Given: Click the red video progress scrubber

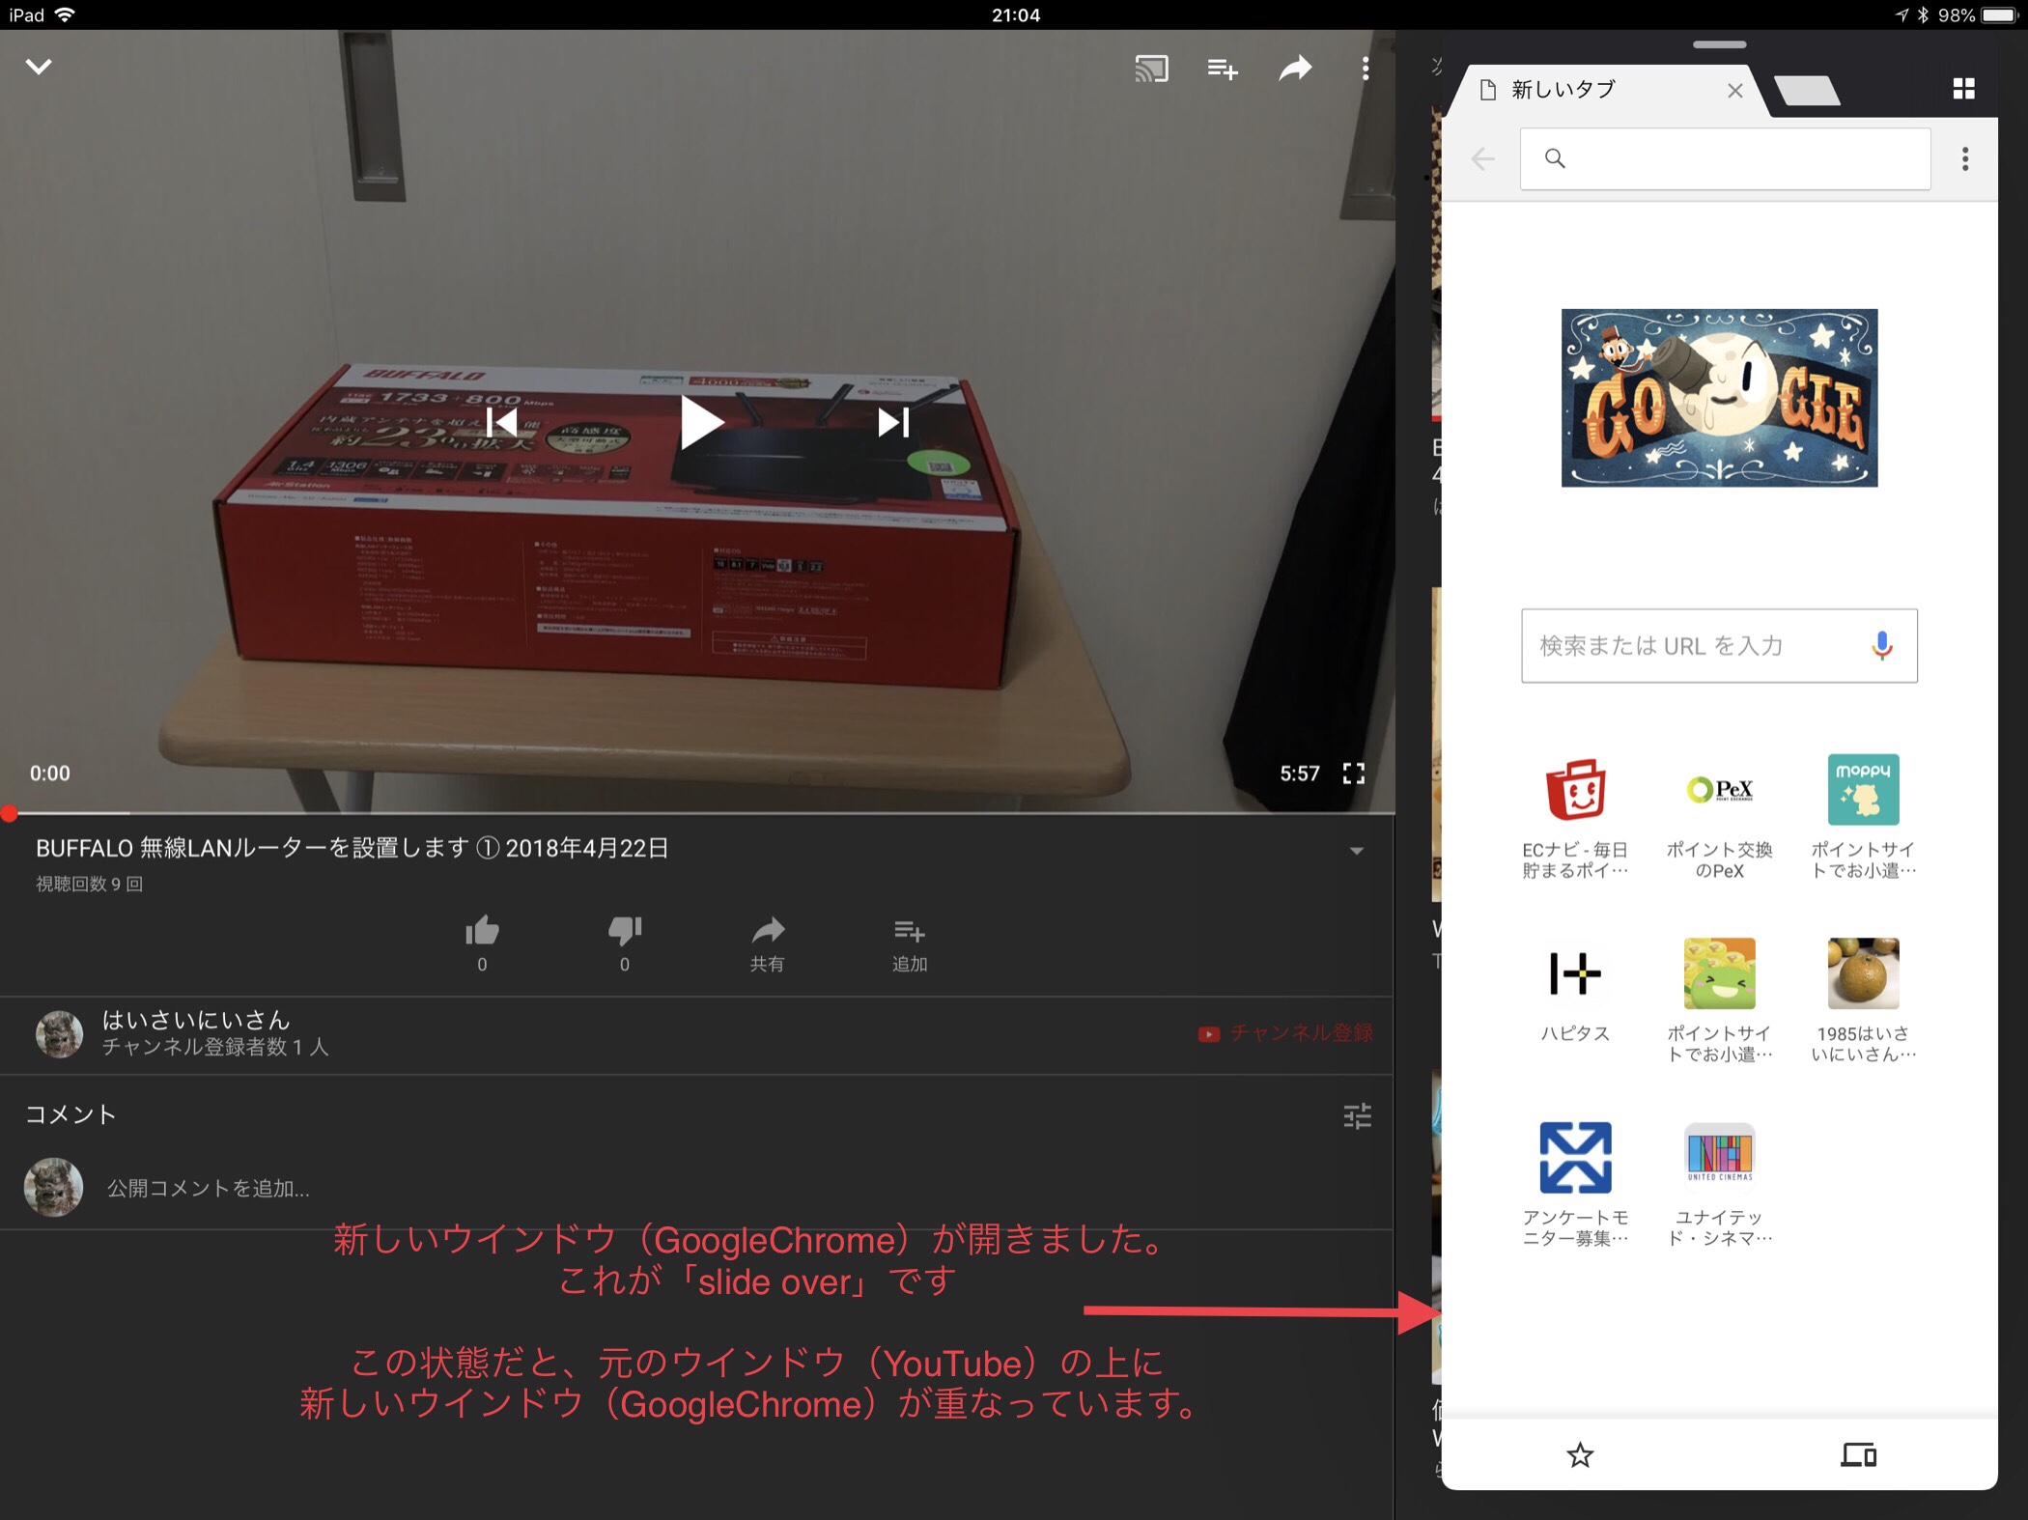Looking at the screenshot, I should tap(10, 813).
